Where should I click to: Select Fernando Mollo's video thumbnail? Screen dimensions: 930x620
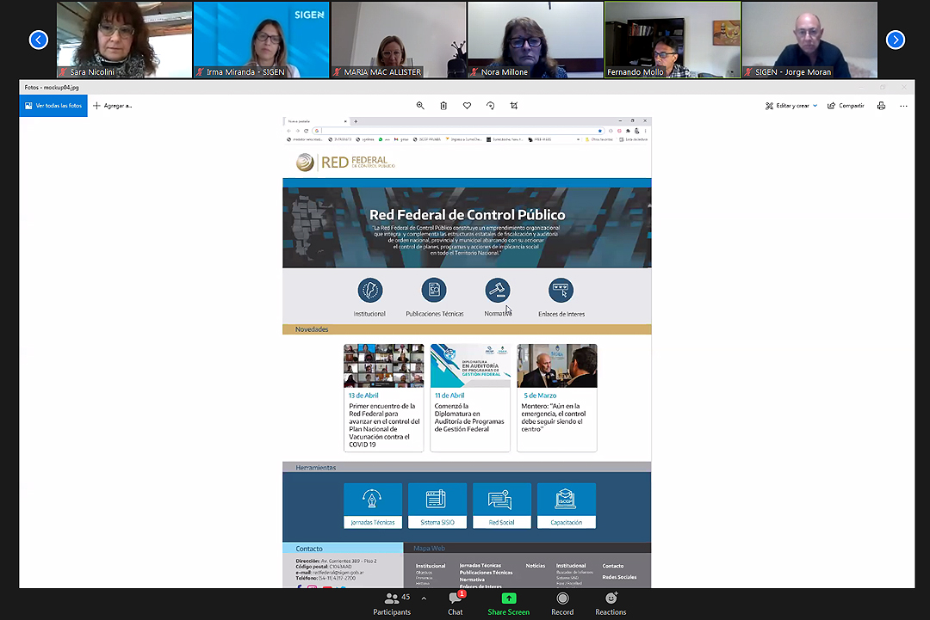[x=673, y=40]
